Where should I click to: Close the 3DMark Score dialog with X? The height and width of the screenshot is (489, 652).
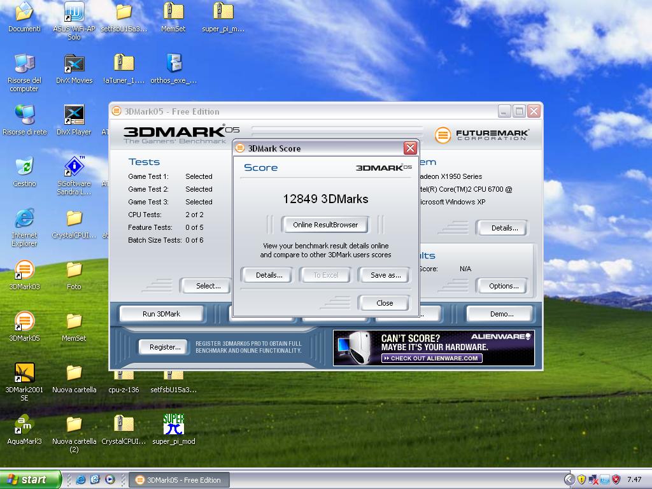point(410,148)
